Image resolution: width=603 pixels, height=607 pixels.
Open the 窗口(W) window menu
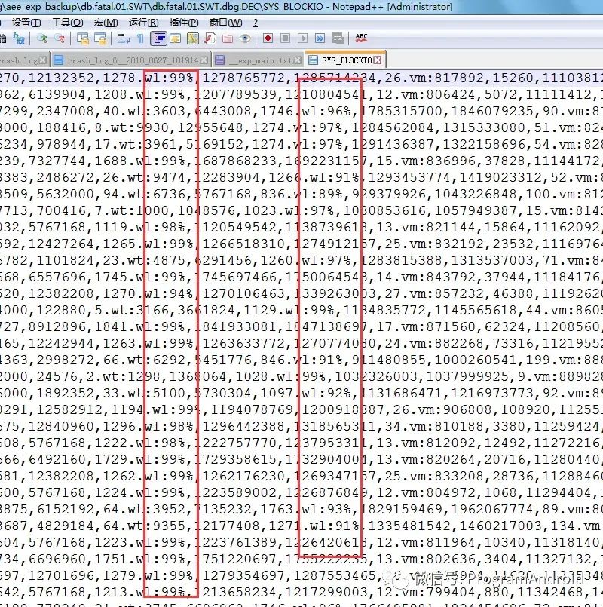click(225, 23)
